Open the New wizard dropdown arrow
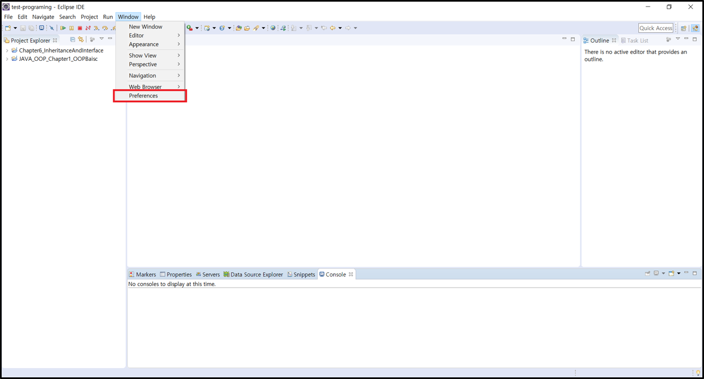This screenshot has width=704, height=379. pyautogui.click(x=15, y=28)
